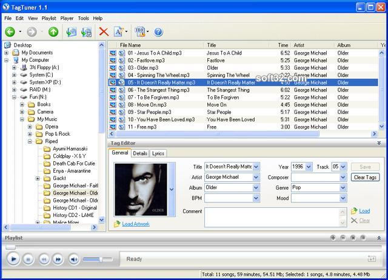This screenshot has width=388, height=280.
Task: Click the ID3 tag toolbar icon
Action: (140, 32)
